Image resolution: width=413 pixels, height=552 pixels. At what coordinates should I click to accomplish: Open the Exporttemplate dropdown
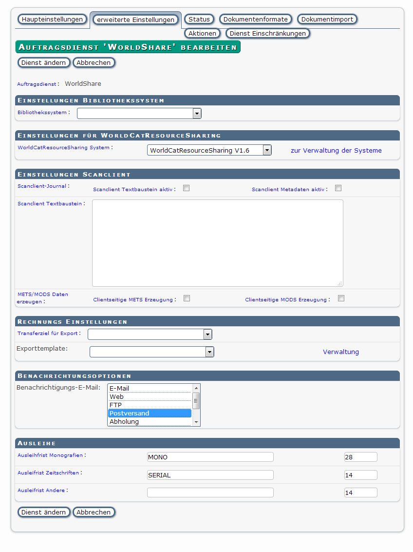pyautogui.click(x=152, y=352)
